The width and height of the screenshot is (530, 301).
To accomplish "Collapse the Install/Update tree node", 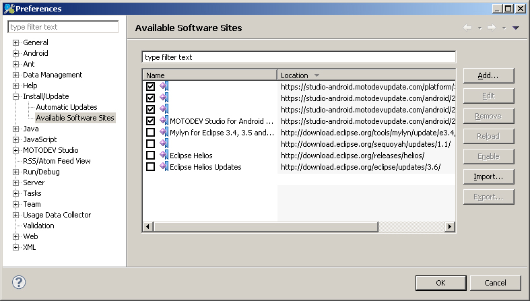I will (15, 96).
